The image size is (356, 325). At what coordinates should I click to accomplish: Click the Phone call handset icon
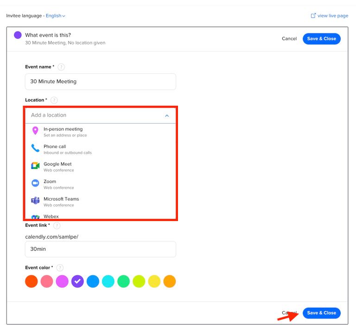click(35, 148)
